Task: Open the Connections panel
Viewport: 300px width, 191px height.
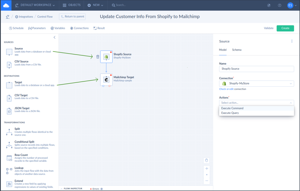Action: click(x=79, y=28)
